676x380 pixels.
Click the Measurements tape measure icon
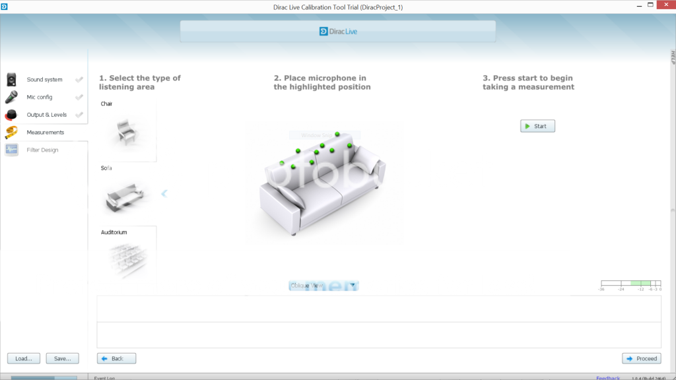click(11, 132)
